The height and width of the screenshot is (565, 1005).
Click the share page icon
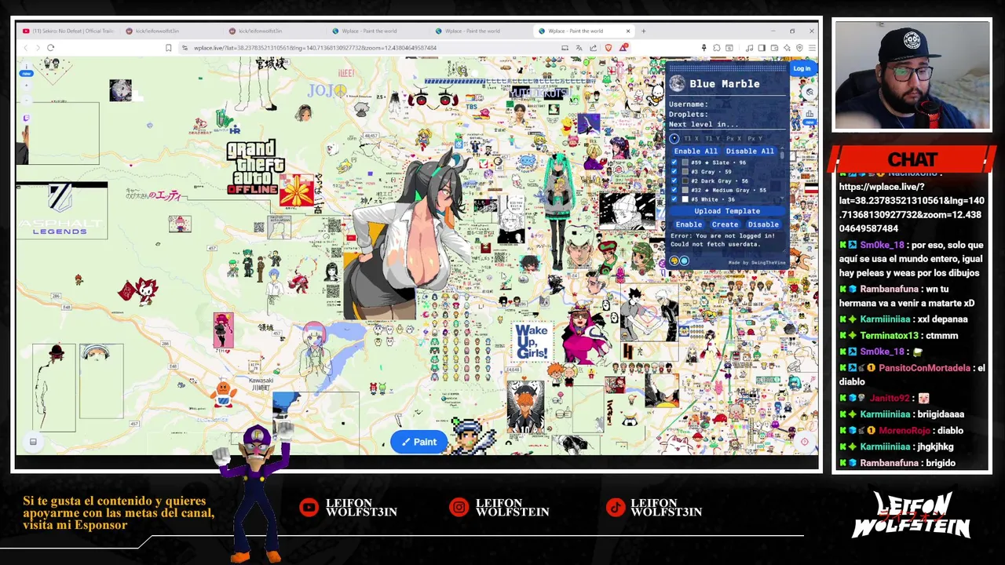tap(593, 48)
